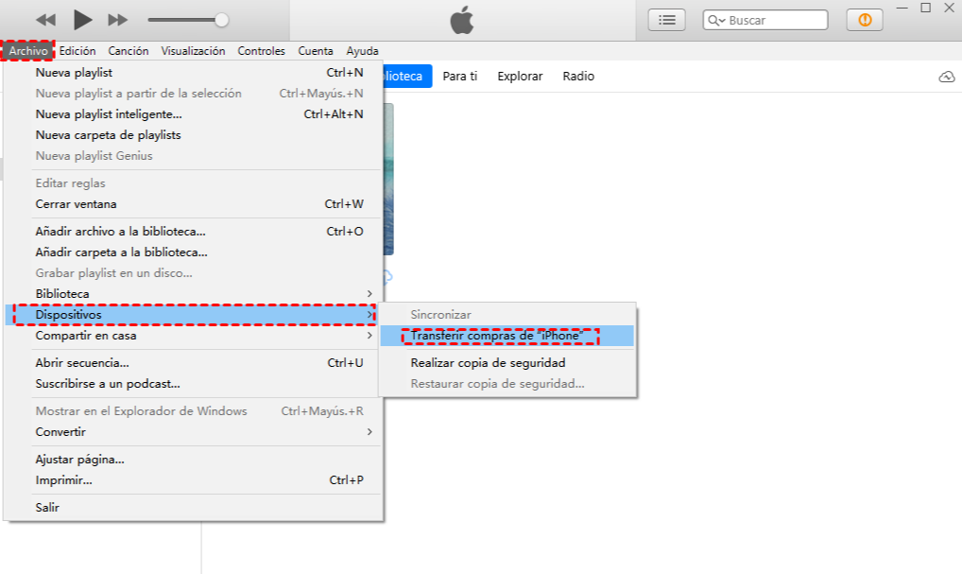This screenshot has width=962, height=574.
Task: Expand the Convertir submenu
Action: (194, 432)
